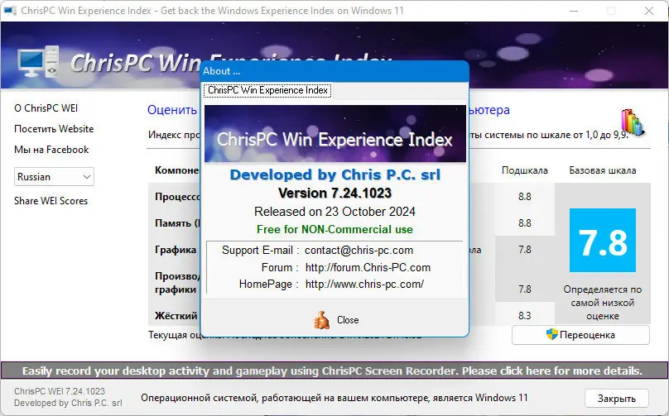
Task: Click the Подшкала column header
Action: point(525,170)
